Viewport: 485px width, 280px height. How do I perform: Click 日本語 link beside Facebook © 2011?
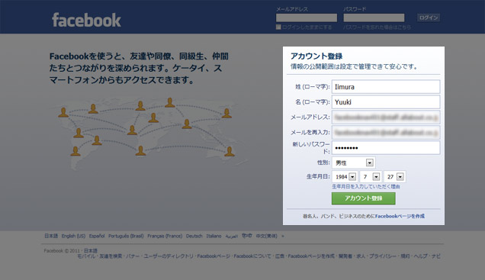coord(90,250)
